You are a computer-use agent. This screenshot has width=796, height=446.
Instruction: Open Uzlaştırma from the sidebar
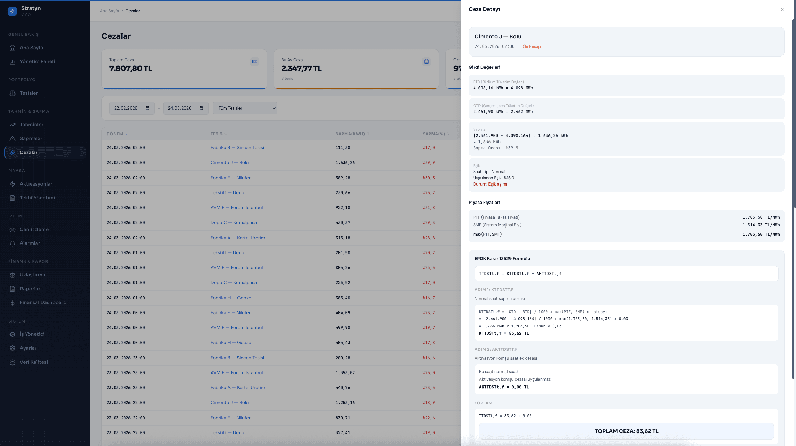32,275
